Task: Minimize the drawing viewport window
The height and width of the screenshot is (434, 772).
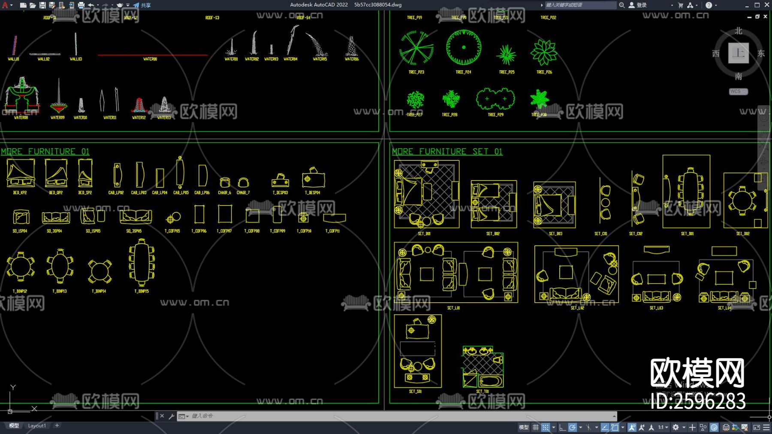Action: pos(749,17)
